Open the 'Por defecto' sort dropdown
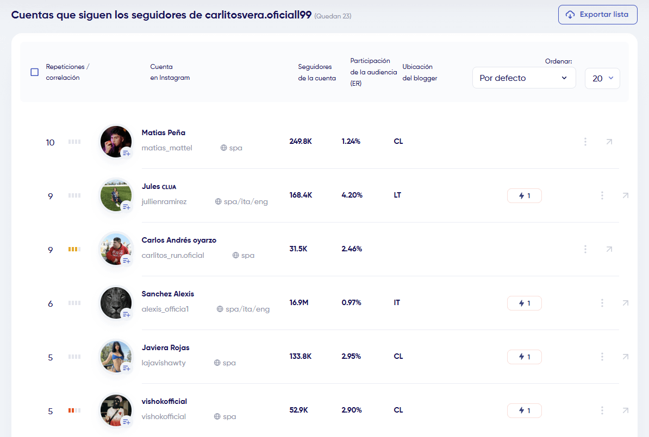Screen dimensions: 649x437 [523, 78]
